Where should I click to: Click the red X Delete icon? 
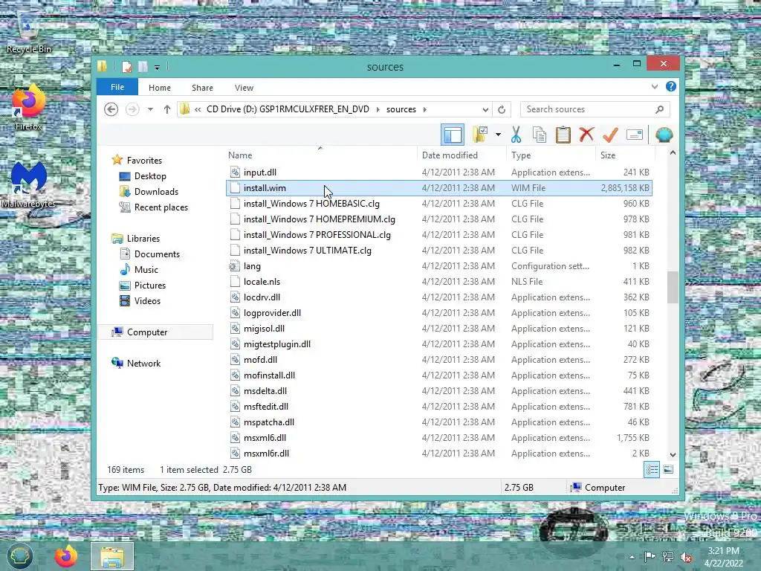[x=586, y=134]
